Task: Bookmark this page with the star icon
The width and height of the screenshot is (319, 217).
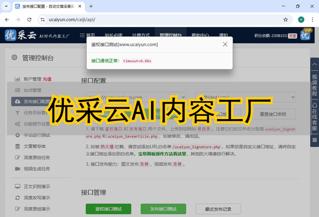Action: point(285,20)
